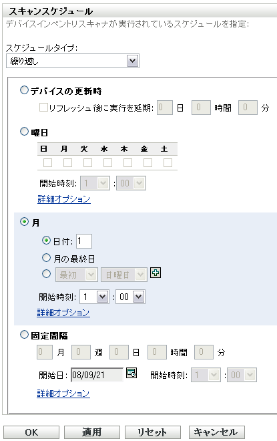277x441 pixels.
Task: Open the calendar picker next to 開始日
Action: tap(131, 373)
